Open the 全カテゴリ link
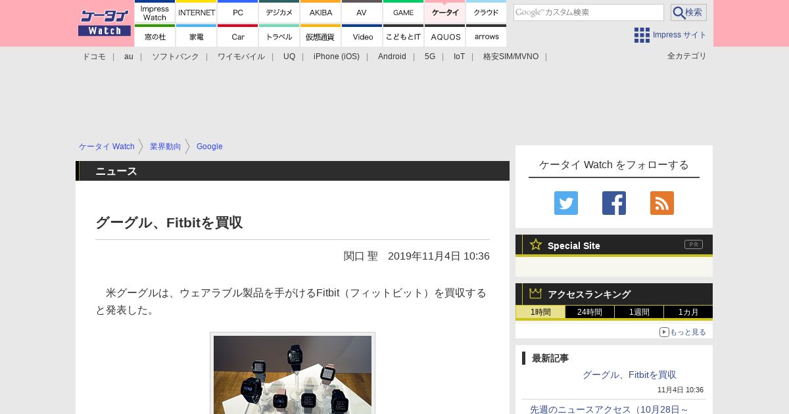This screenshot has width=789, height=414. click(x=687, y=56)
